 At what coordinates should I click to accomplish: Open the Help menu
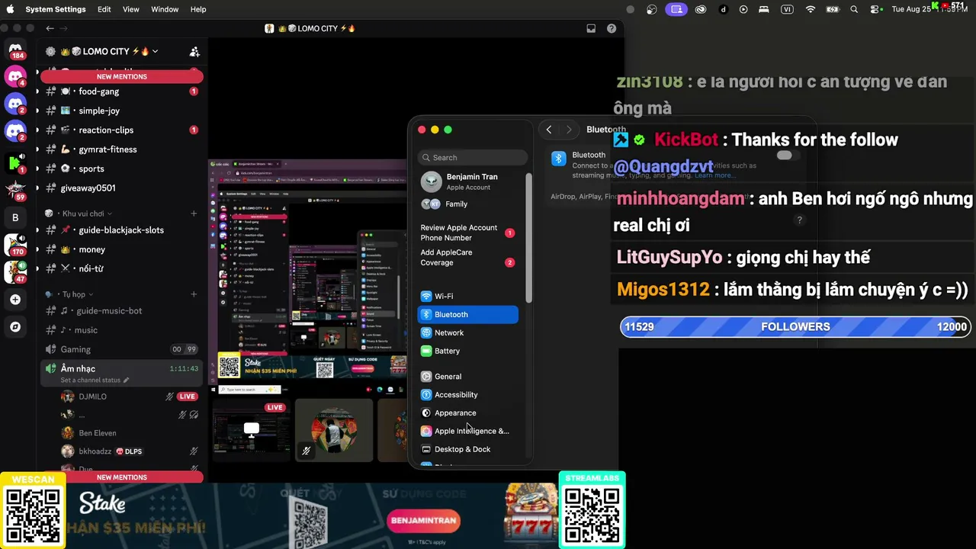coord(198,9)
